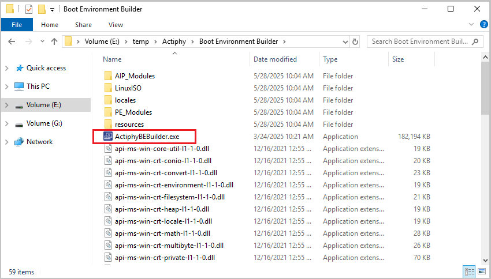Screen dimensions: 491x279
Task: Click the locales folder icon
Action: 108,100
